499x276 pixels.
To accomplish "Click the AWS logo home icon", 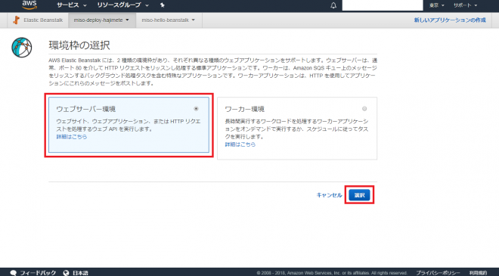I will point(29,5).
